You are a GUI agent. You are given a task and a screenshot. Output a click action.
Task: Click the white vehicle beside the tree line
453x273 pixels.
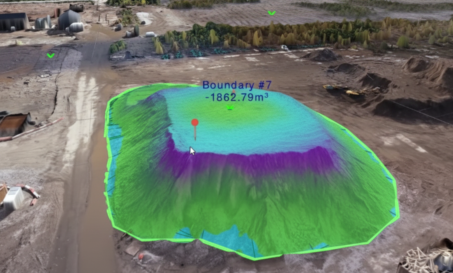[x=284, y=48]
